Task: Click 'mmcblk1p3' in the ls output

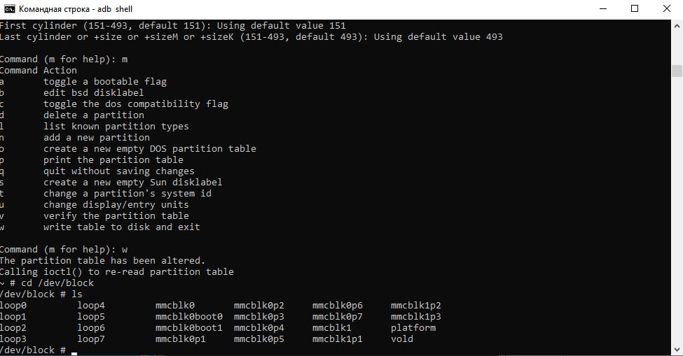Action: [415, 316]
